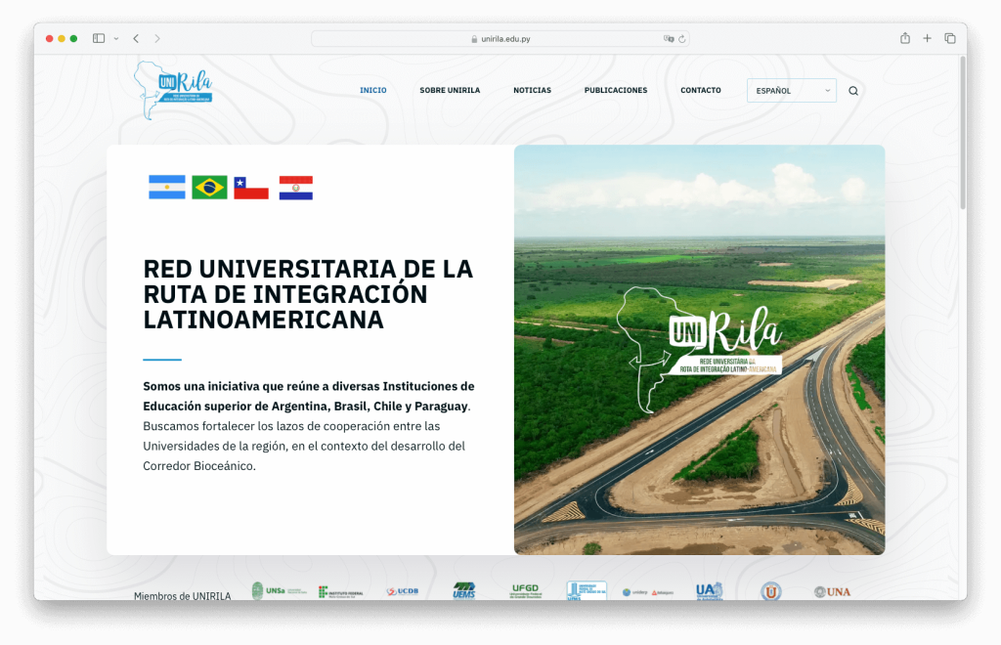Show the Safari tab overview
The width and height of the screenshot is (1001, 645).
pos(950,38)
